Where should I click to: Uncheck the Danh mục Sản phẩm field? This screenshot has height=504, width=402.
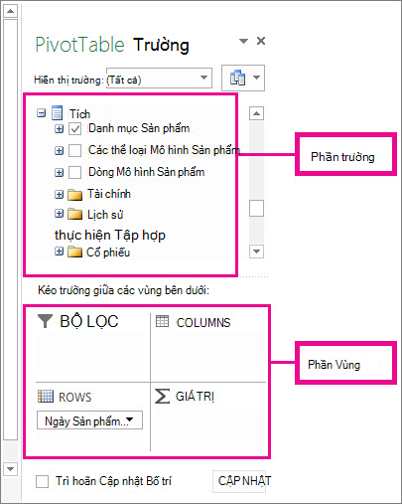pos(75,129)
